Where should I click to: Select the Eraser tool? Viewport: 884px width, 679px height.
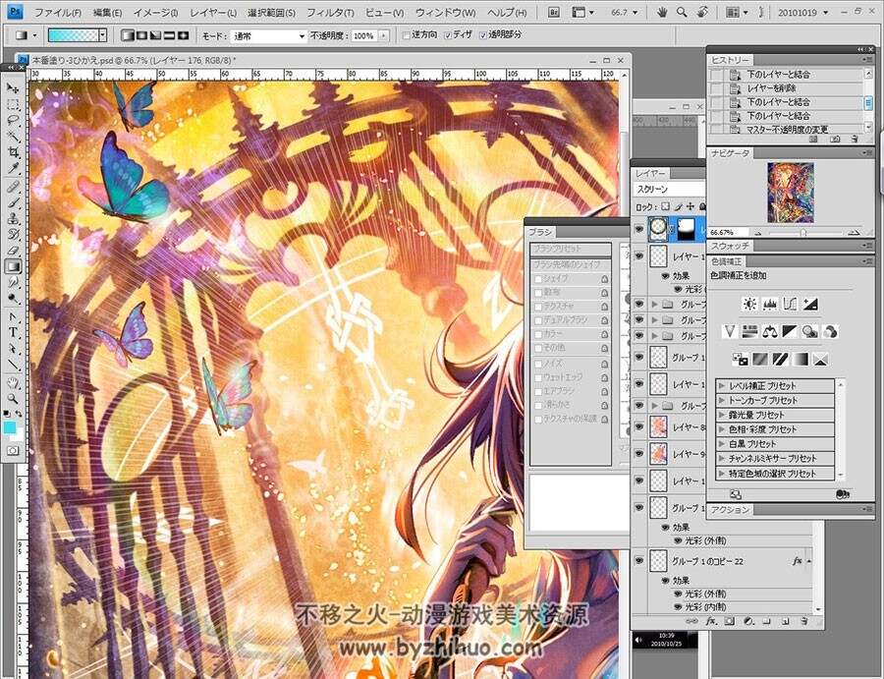coord(13,250)
